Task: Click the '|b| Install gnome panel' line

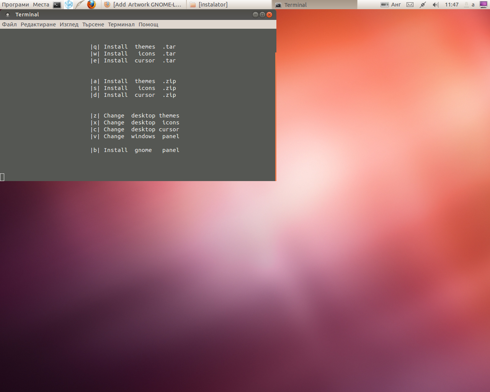Action: pos(135,150)
